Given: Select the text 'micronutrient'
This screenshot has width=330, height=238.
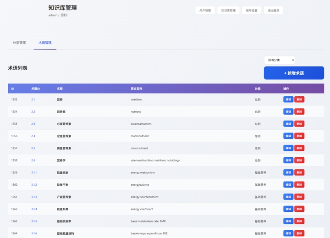Looking at the screenshot, I should pyautogui.click(x=139, y=148).
